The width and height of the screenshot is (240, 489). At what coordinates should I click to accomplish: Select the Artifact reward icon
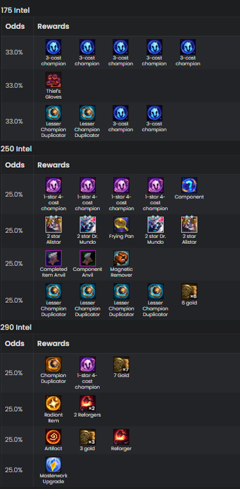click(53, 437)
